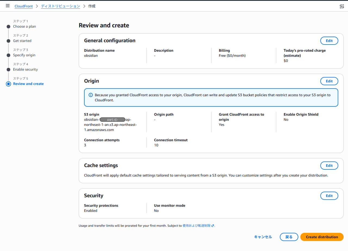Jump to step Get started

[x=22, y=41]
